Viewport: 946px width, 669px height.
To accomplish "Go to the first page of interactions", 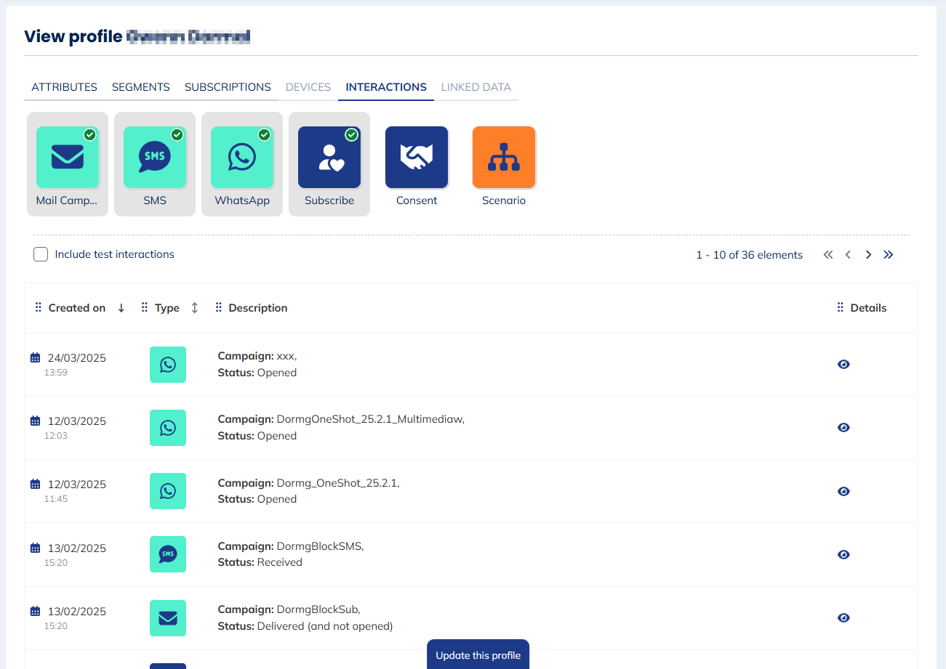I will coord(827,255).
